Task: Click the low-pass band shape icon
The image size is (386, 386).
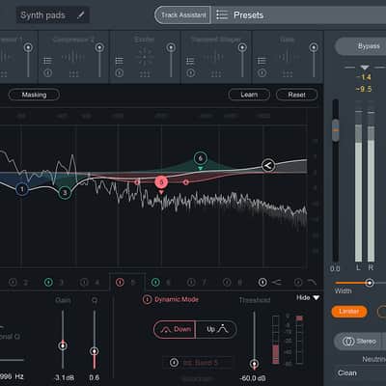Action: click(x=312, y=283)
